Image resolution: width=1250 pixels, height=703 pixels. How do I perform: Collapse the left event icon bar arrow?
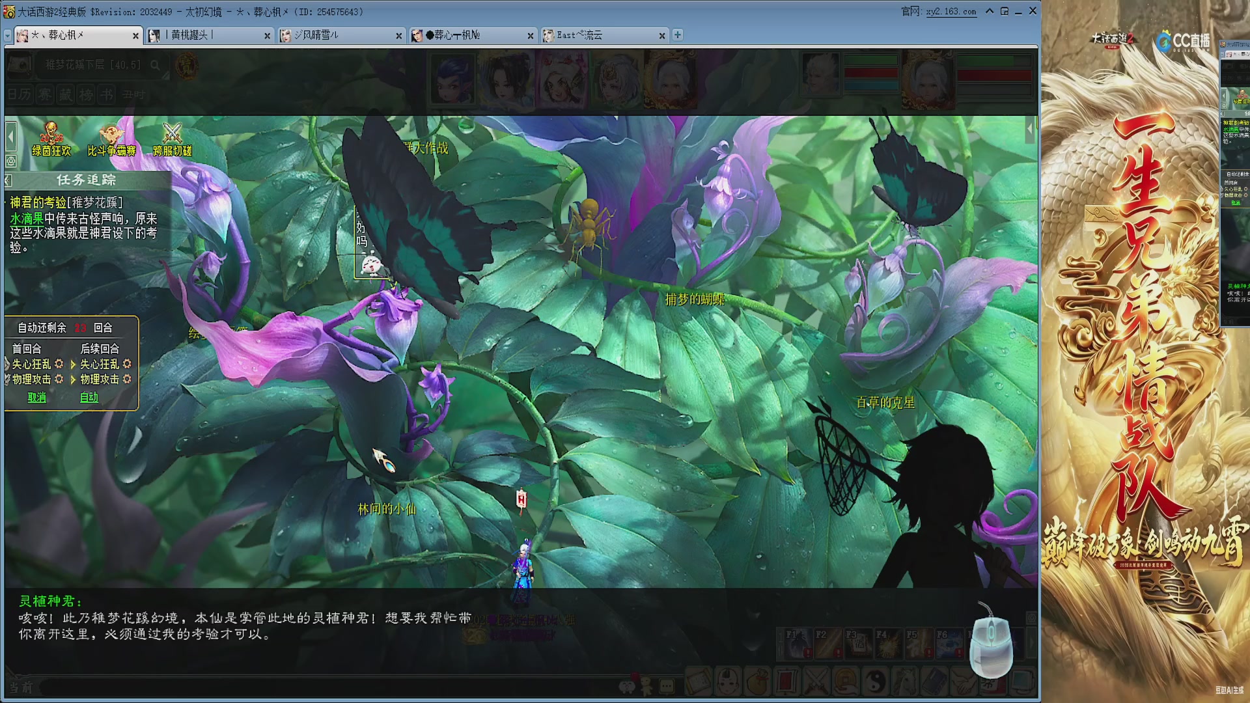[x=11, y=137]
